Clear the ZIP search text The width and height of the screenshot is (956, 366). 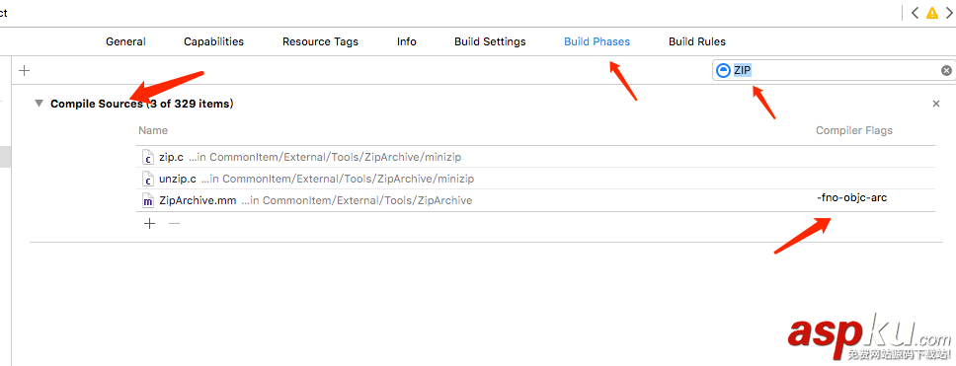[x=946, y=71]
